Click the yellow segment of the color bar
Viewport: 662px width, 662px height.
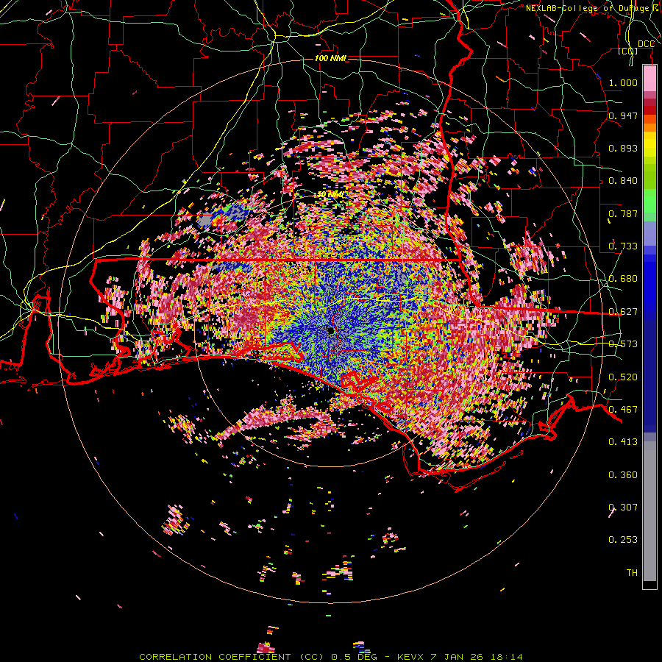(x=649, y=144)
